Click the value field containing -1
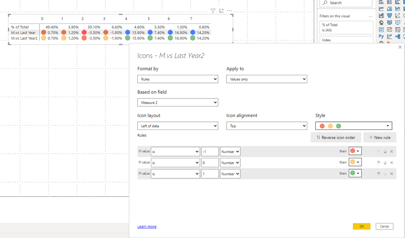This screenshot has width=405, height=238. pyautogui.click(x=210, y=151)
